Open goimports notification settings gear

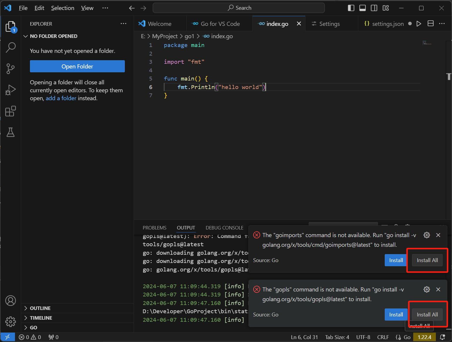(427, 235)
